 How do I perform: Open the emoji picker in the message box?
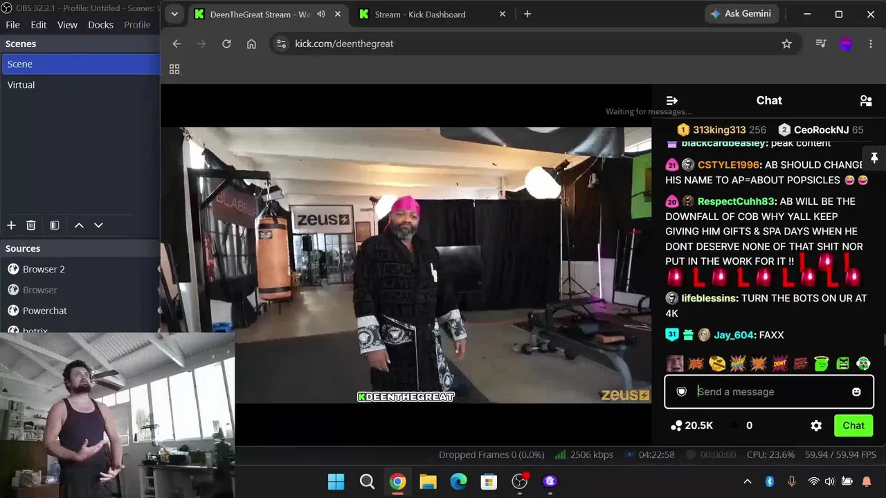pos(856,391)
